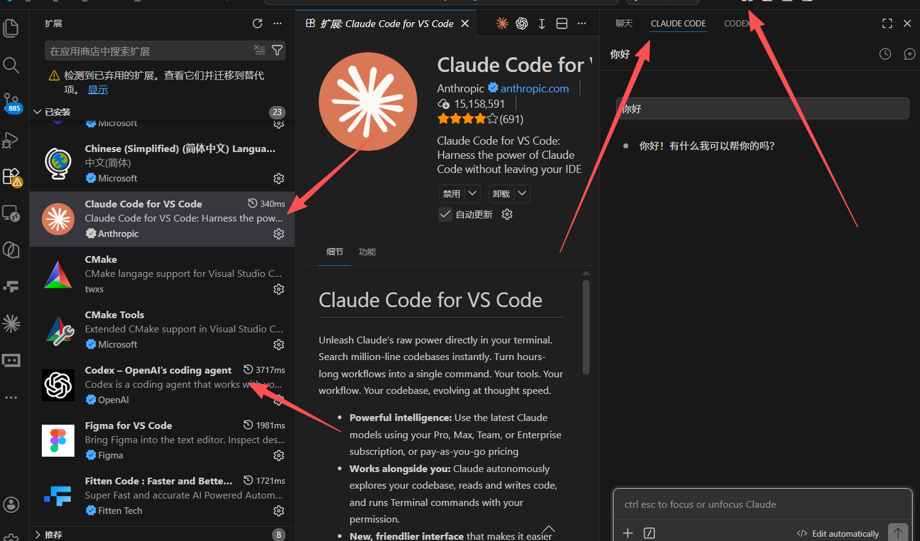Collapse the 已安装 section
The width and height of the screenshot is (920, 541).
pos(162,112)
